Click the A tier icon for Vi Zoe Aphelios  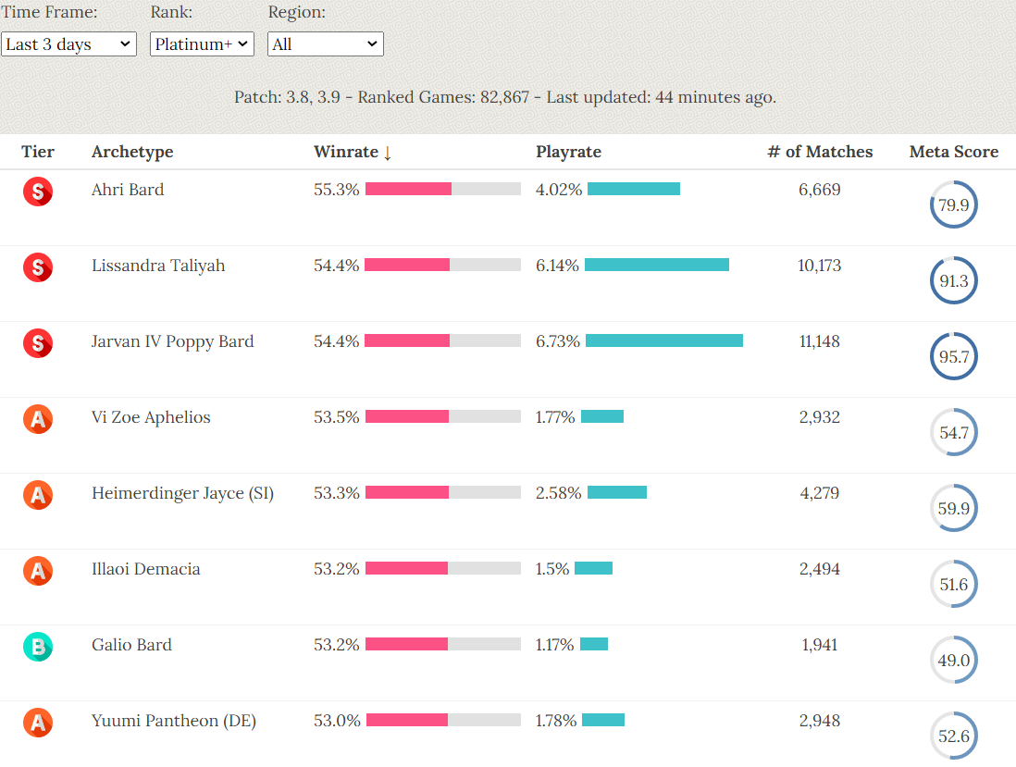point(38,419)
